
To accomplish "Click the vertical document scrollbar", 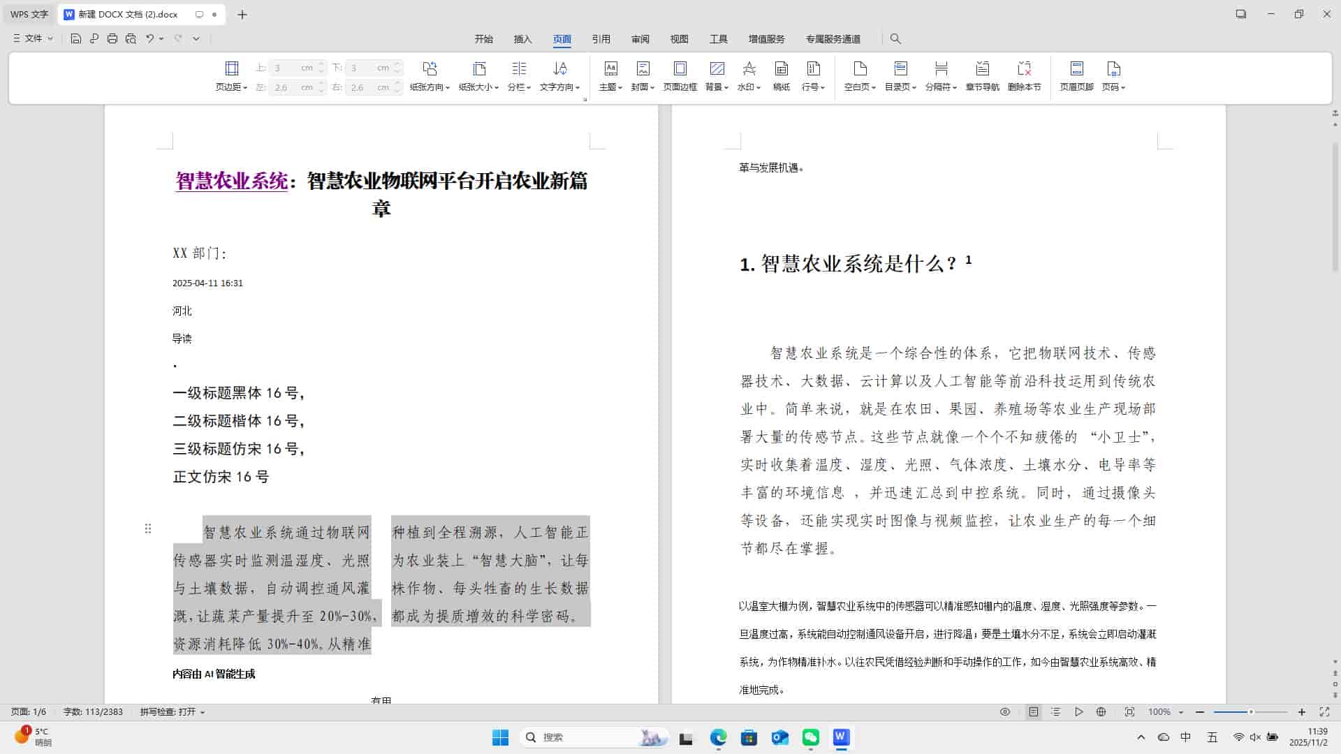I will pyautogui.click(x=1335, y=206).
